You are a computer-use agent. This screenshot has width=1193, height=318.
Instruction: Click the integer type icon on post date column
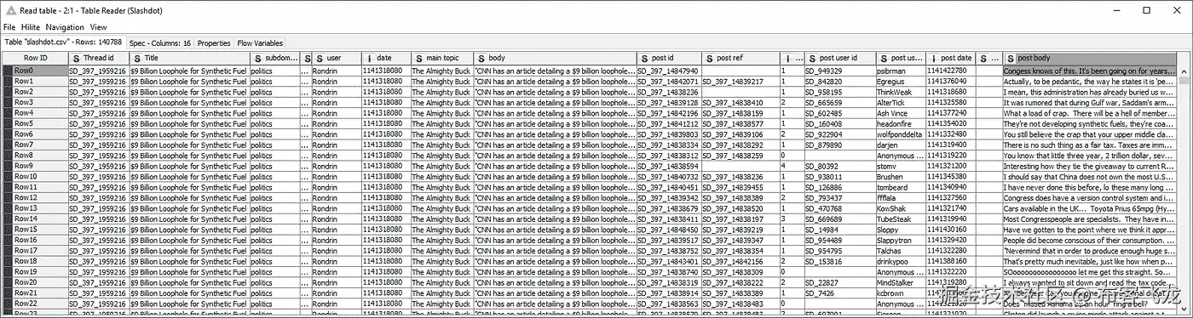click(x=933, y=58)
